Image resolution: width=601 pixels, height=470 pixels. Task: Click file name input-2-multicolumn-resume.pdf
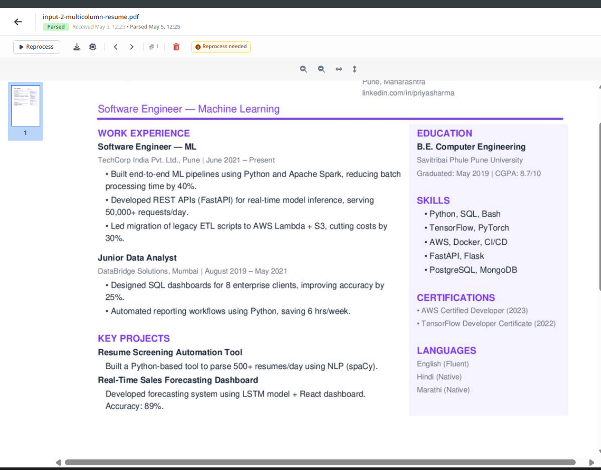[91, 17]
